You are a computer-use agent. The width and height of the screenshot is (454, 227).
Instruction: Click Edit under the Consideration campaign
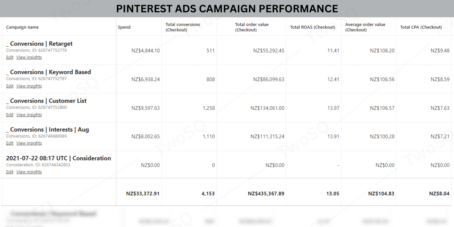(x=10, y=172)
